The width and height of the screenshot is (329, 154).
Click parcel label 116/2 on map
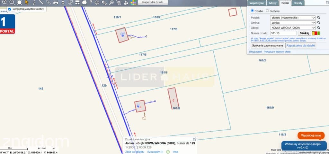157,17
